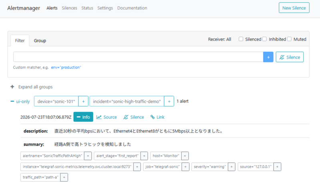Add incident="sonic-high-traffic-demo" matcher via plus
The height and width of the screenshot is (187, 320).
[169, 101]
